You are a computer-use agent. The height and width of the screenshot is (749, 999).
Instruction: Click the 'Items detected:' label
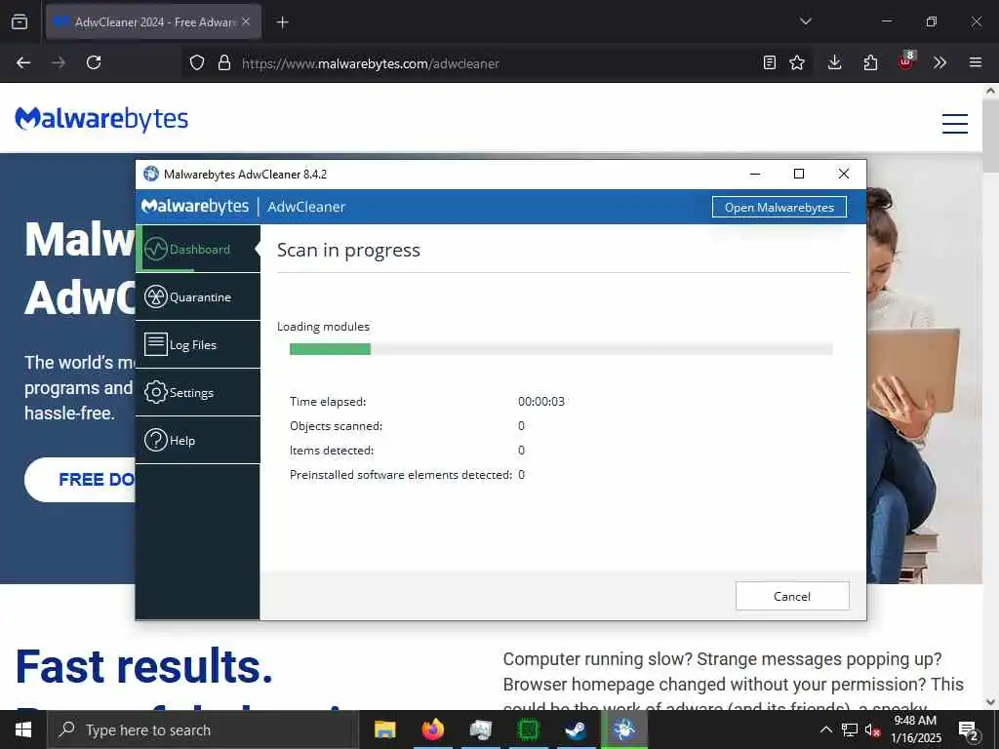click(x=332, y=451)
